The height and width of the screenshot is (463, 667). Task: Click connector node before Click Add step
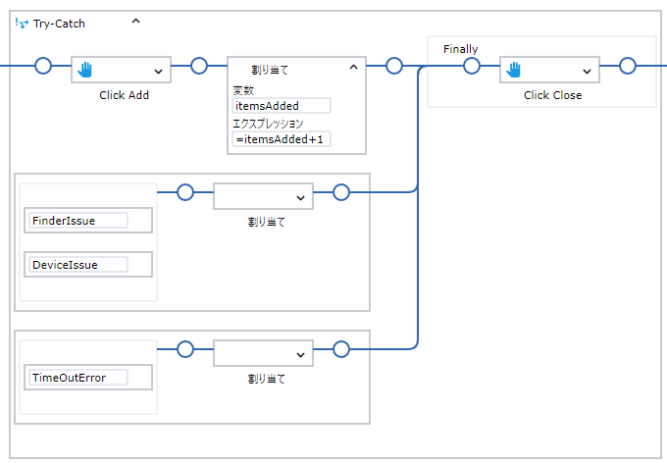coord(42,66)
